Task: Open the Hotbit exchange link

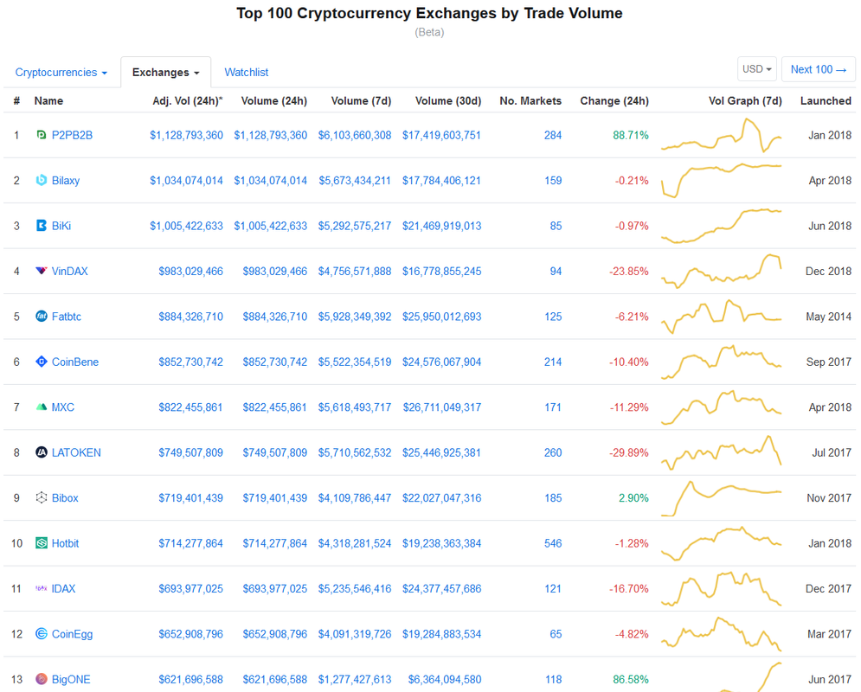Action: [66, 543]
